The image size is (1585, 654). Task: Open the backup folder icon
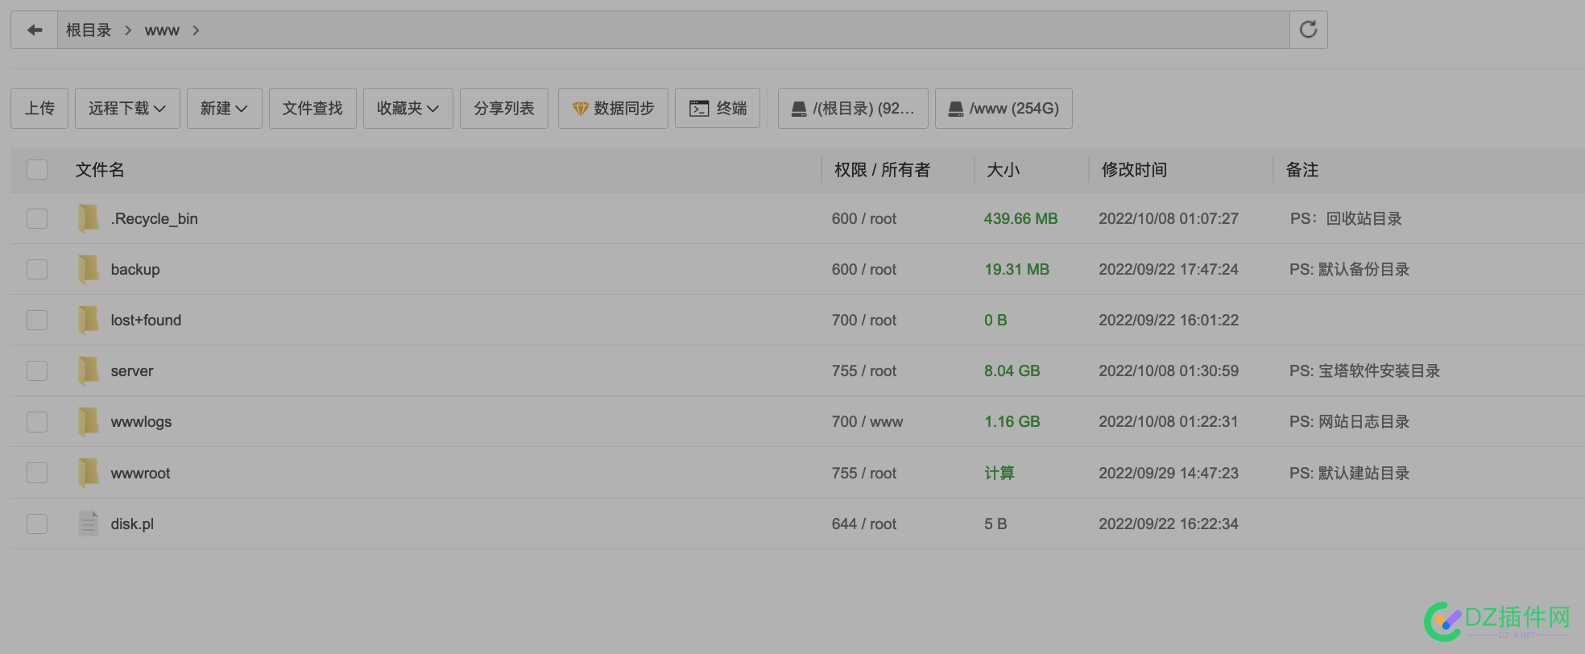(89, 269)
